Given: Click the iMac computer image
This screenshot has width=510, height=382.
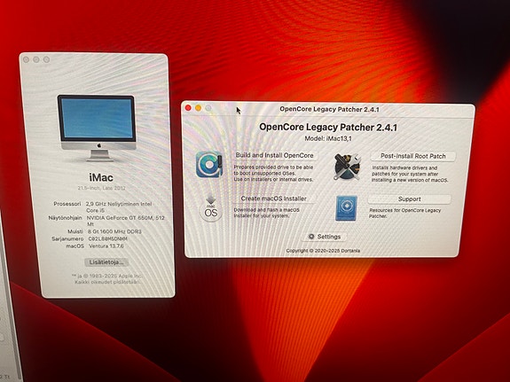Looking at the screenshot, I should tap(97, 128).
